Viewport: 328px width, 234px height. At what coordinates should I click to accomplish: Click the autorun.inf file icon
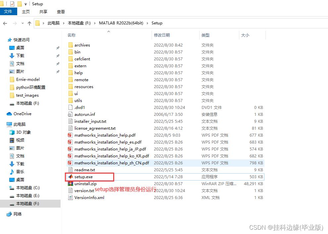pyautogui.click(x=70, y=115)
